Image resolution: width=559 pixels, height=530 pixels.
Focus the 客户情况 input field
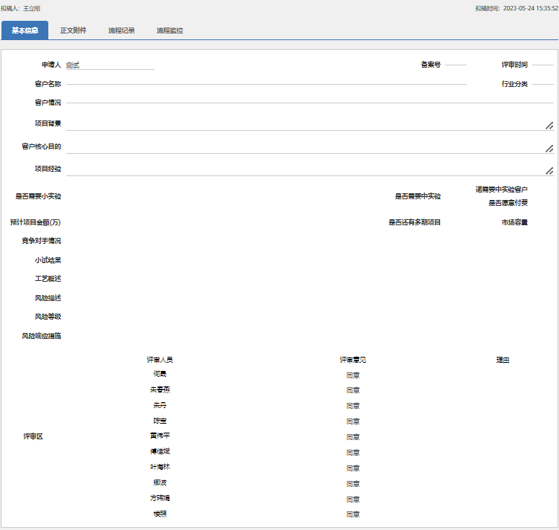(x=310, y=103)
